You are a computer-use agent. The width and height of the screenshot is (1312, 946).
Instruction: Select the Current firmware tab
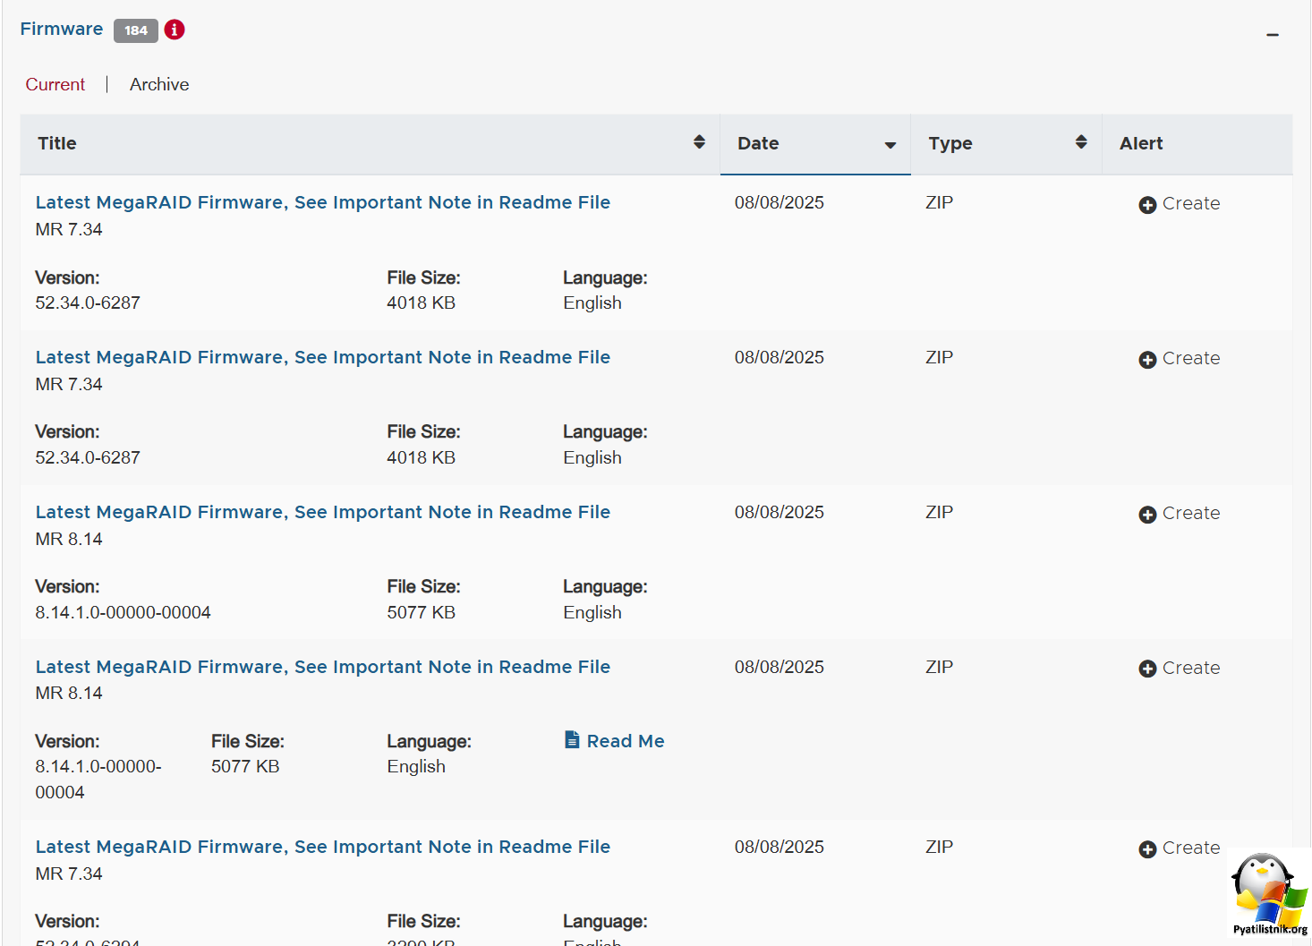click(x=55, y=84)
